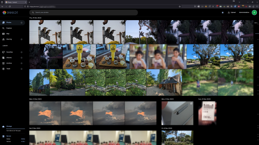
Task: Click the info circle next to Photos
Action: coord(21,23)
